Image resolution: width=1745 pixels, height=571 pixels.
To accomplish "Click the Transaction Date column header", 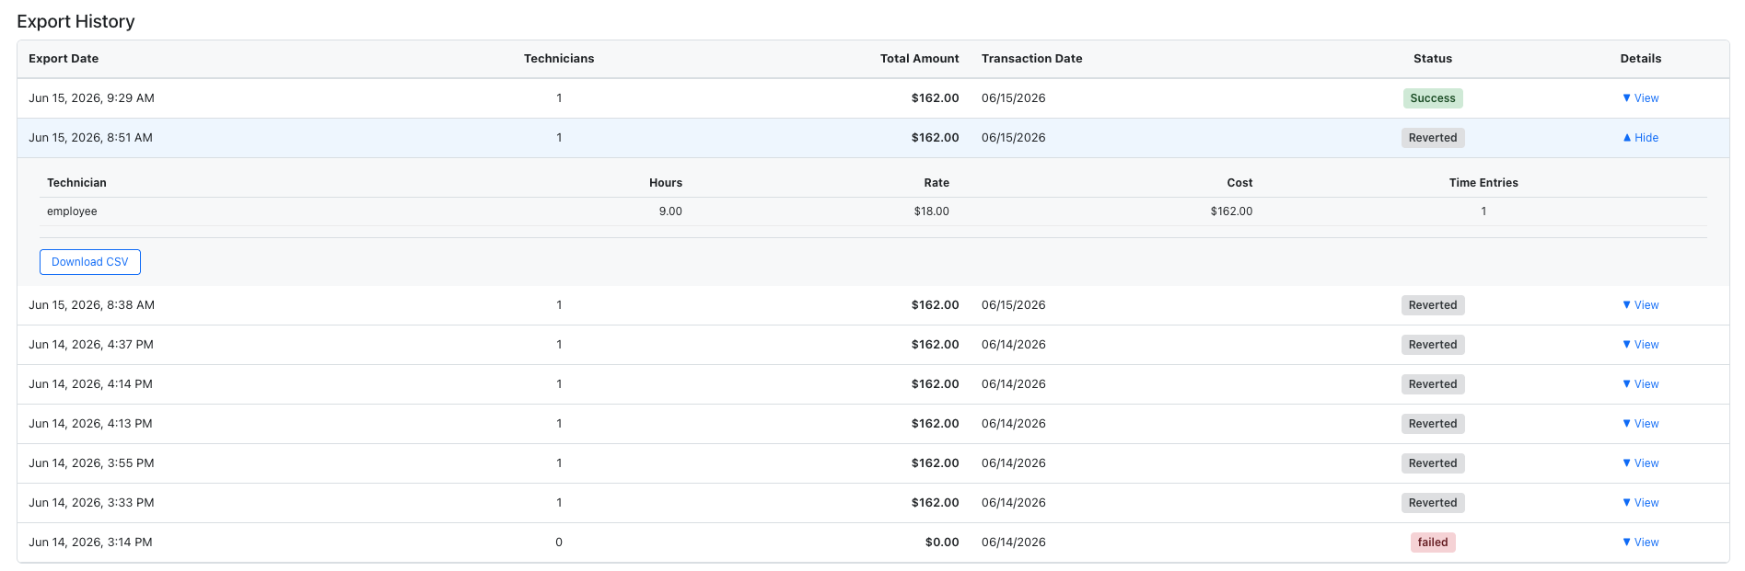I will (x=1032, y=59).
